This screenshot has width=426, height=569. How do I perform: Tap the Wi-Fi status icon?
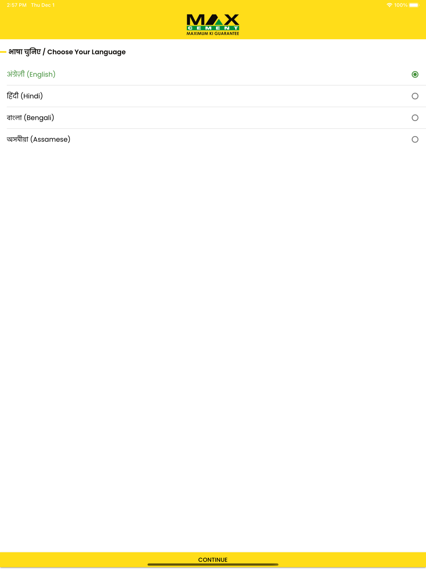click(x=389, y=5)
